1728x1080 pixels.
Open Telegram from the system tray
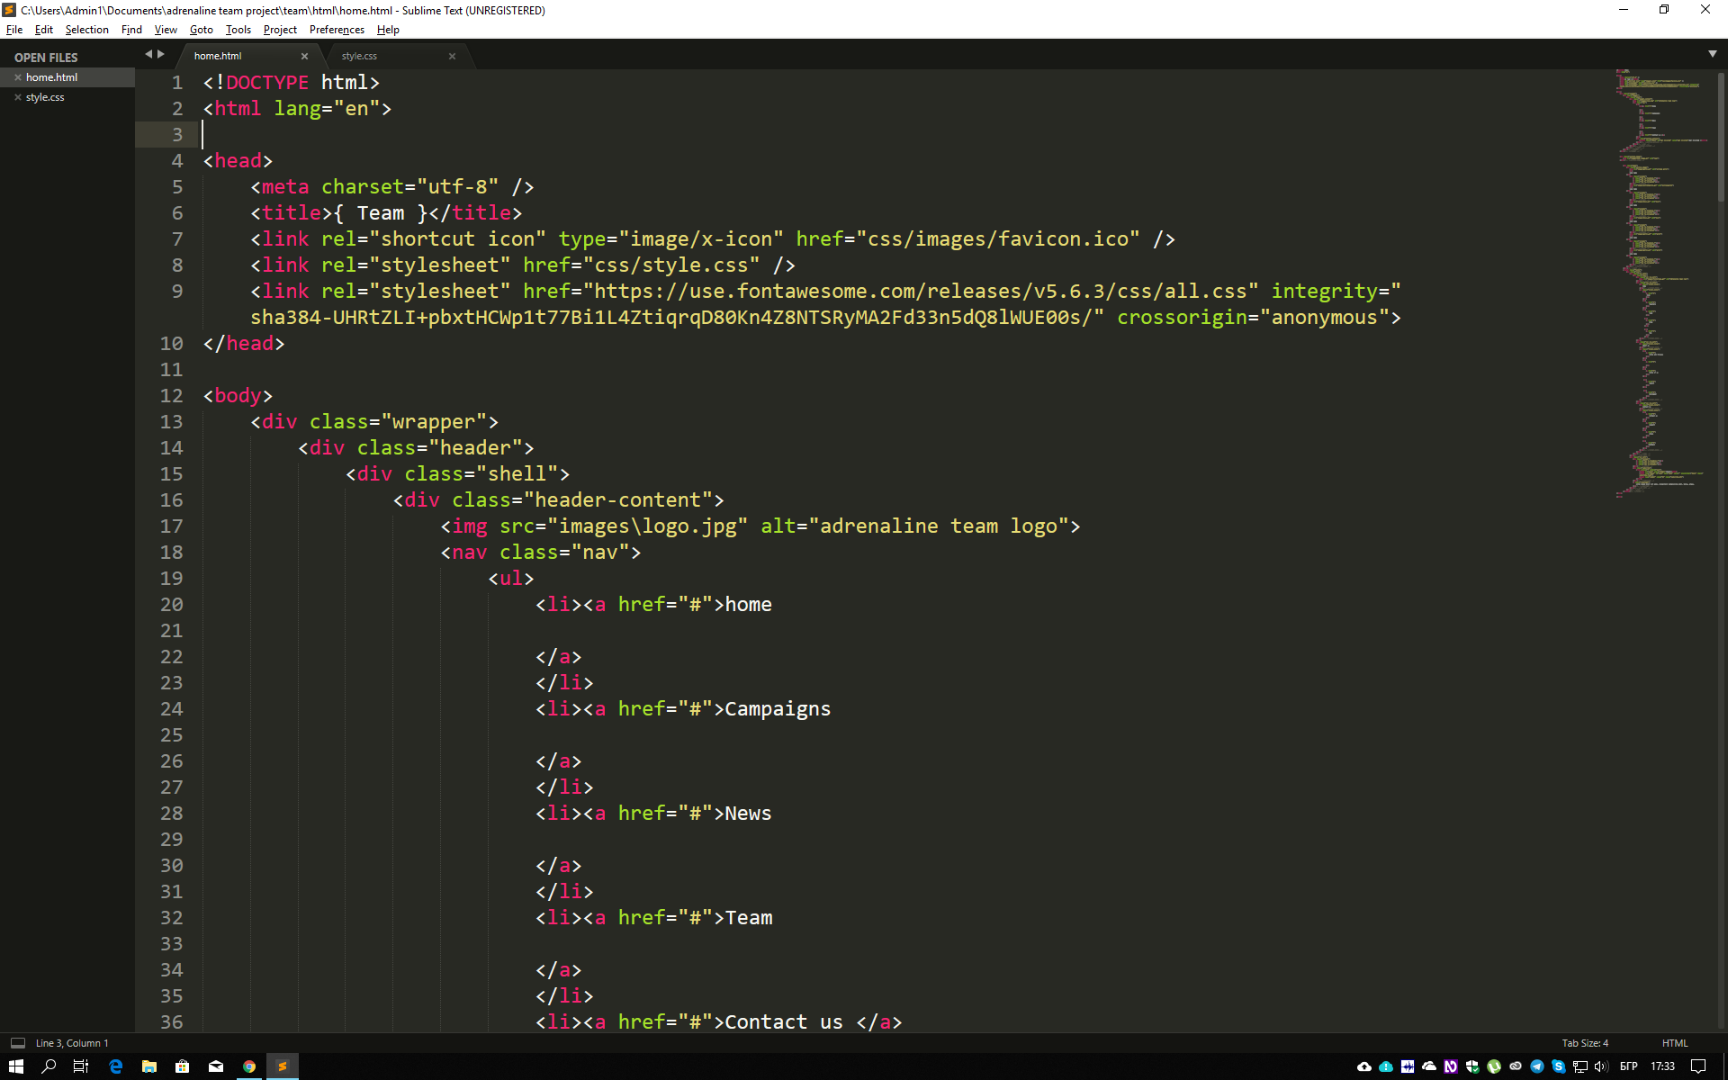(1536, 1066)
